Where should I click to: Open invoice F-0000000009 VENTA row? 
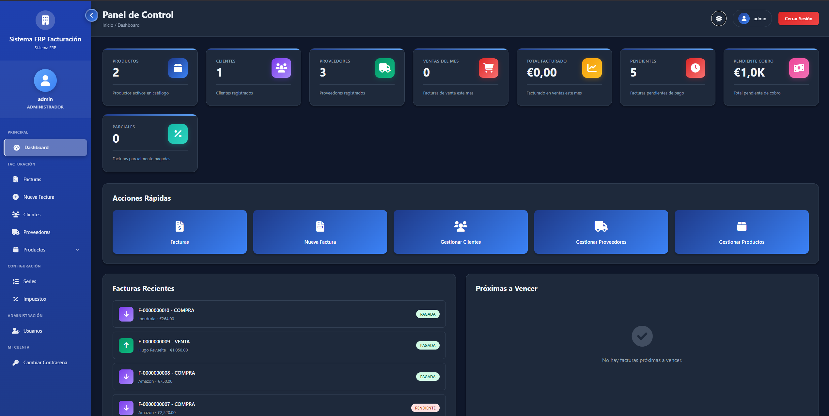pyautogui.click(x=279, y=345)
